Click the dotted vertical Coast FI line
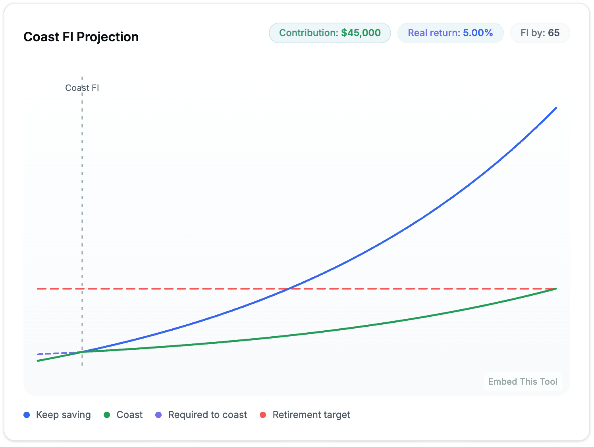Image resolution: width=594 pixels, height=447 pixels. click(82, 198)
